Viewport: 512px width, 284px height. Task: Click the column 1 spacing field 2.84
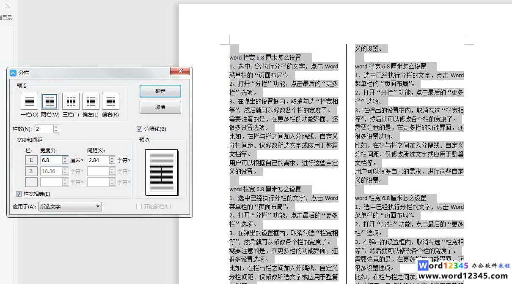[x=98, y=160]
